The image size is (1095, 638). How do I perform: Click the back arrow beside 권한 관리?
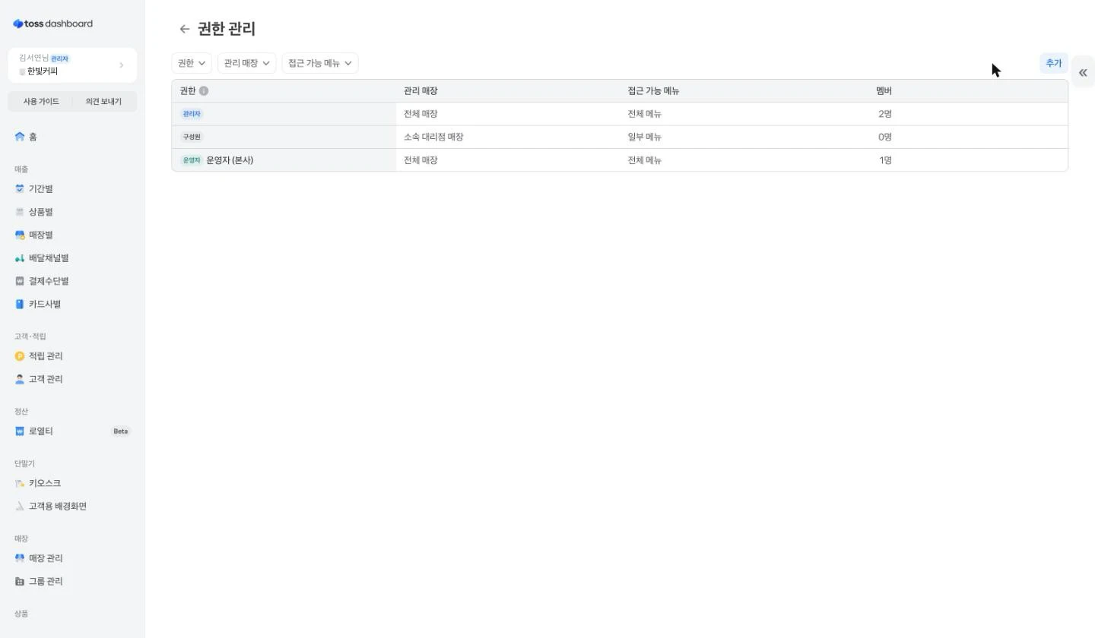184,29
